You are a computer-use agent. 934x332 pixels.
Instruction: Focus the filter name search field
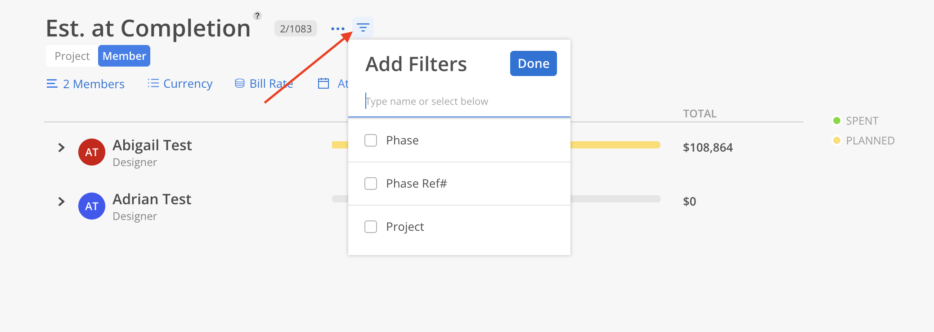(459, 102)
